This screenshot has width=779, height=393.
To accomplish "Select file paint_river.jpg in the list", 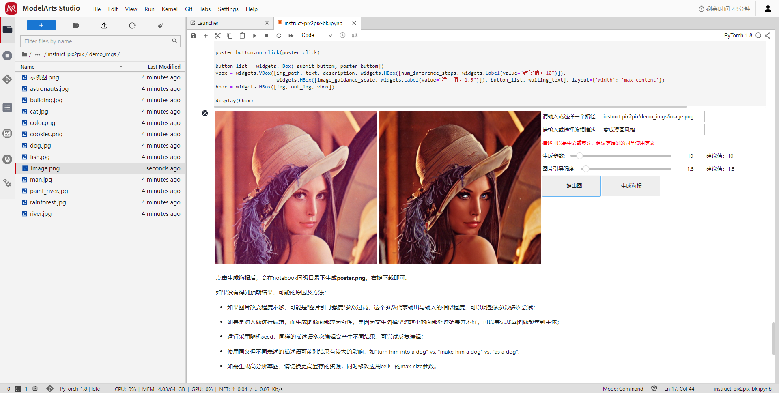I will pyautogui.click(x=101, y=191).
